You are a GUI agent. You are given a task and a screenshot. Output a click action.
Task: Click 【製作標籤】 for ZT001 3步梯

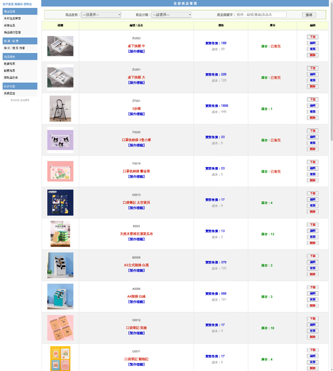coord(136,114)
